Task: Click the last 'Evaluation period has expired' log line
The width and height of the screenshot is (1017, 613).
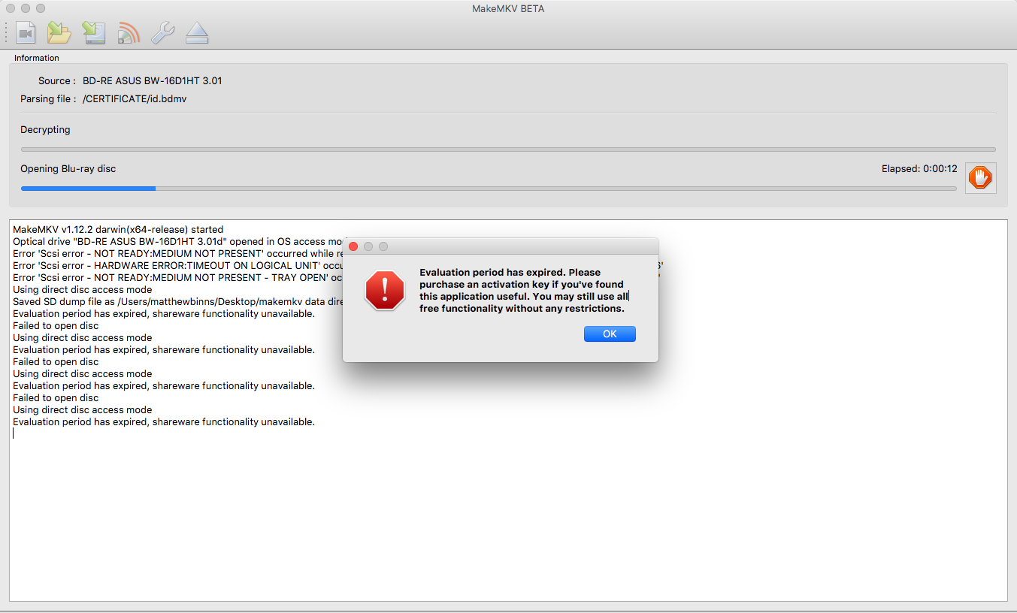Action: pyautogui.click(x=164, y=422)
